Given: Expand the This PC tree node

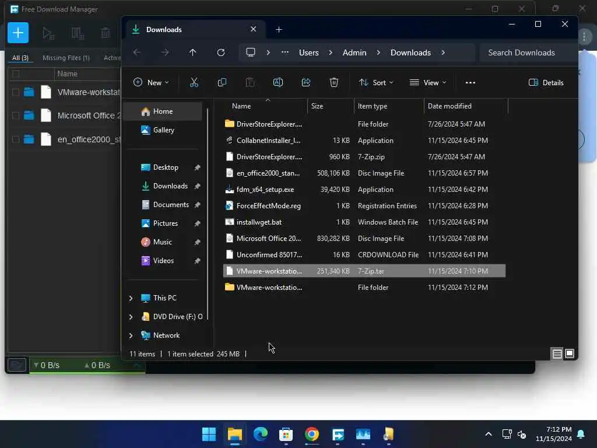Looking at the screenshot, I should tap(131, 298).
